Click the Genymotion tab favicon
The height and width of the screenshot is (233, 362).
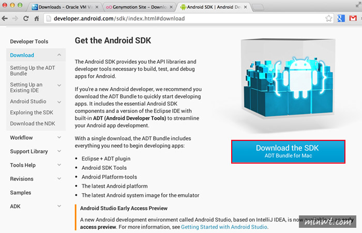(x=109, y=7)
